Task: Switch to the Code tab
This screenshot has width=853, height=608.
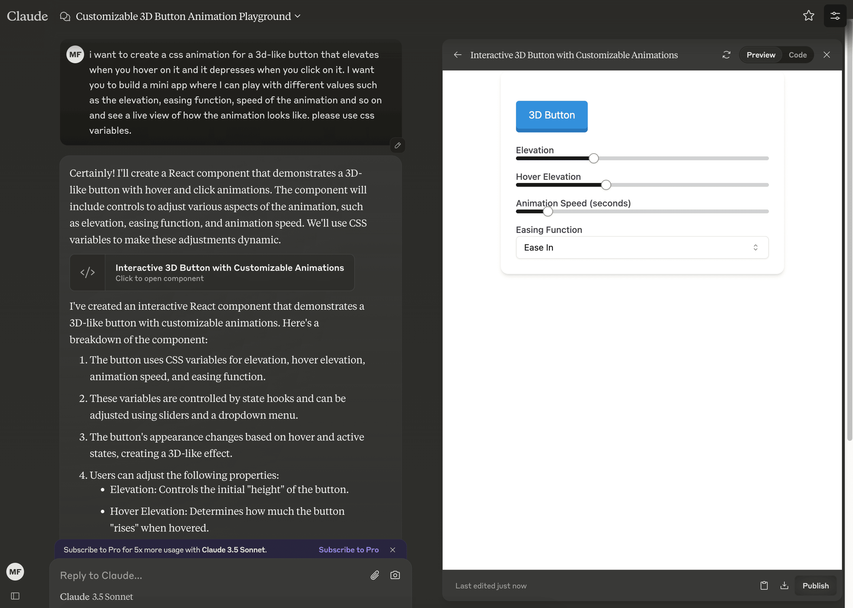Action: pos(798,55)
